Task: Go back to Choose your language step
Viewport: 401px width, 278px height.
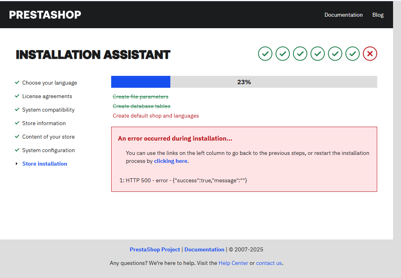Action: click(50, 83)
